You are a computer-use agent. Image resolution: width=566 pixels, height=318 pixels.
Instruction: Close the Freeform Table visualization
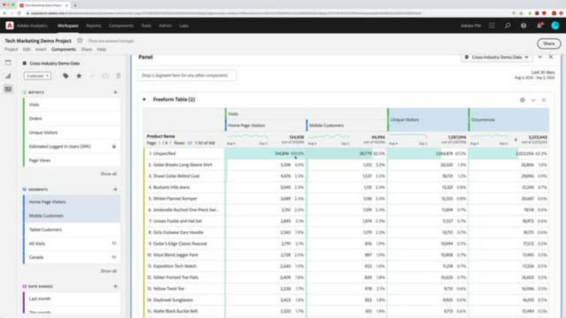(x=543, y=100)
